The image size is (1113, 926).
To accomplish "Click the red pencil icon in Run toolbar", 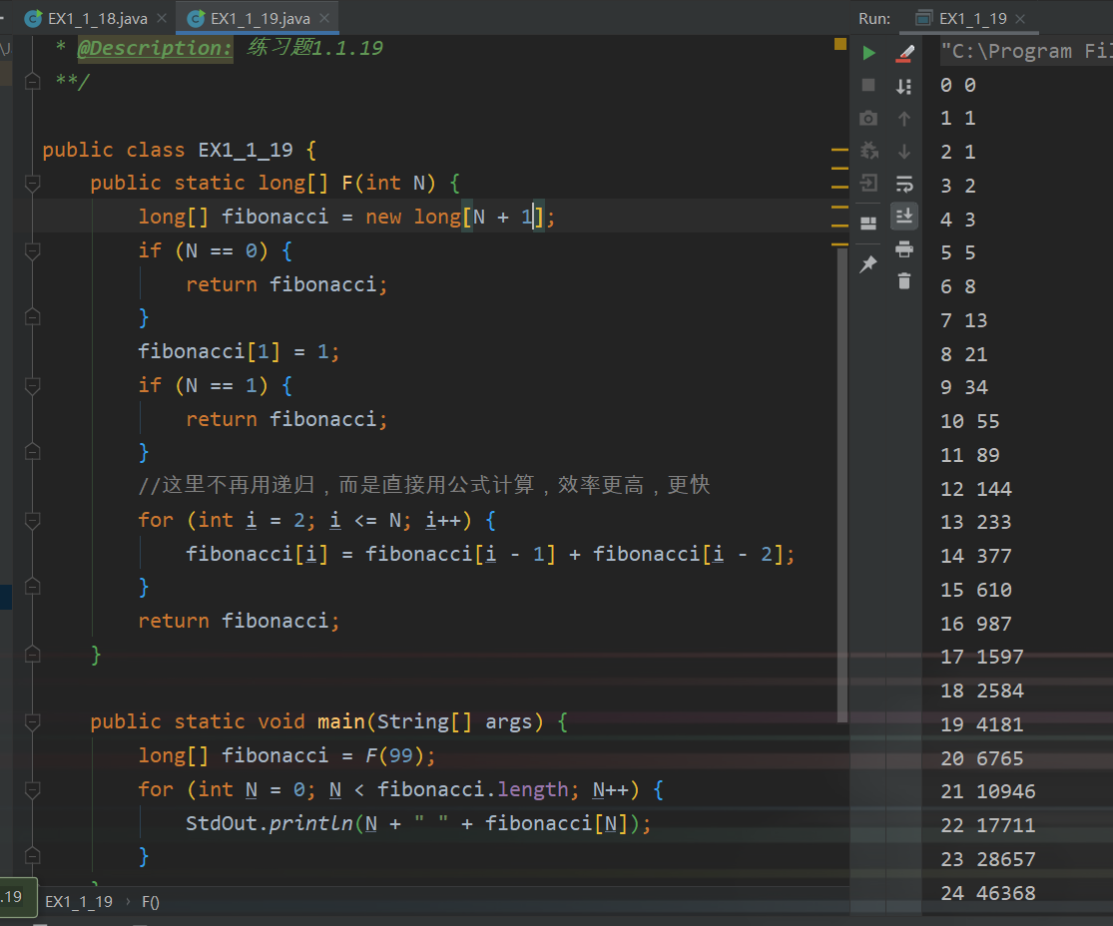I will click(904, 53).
